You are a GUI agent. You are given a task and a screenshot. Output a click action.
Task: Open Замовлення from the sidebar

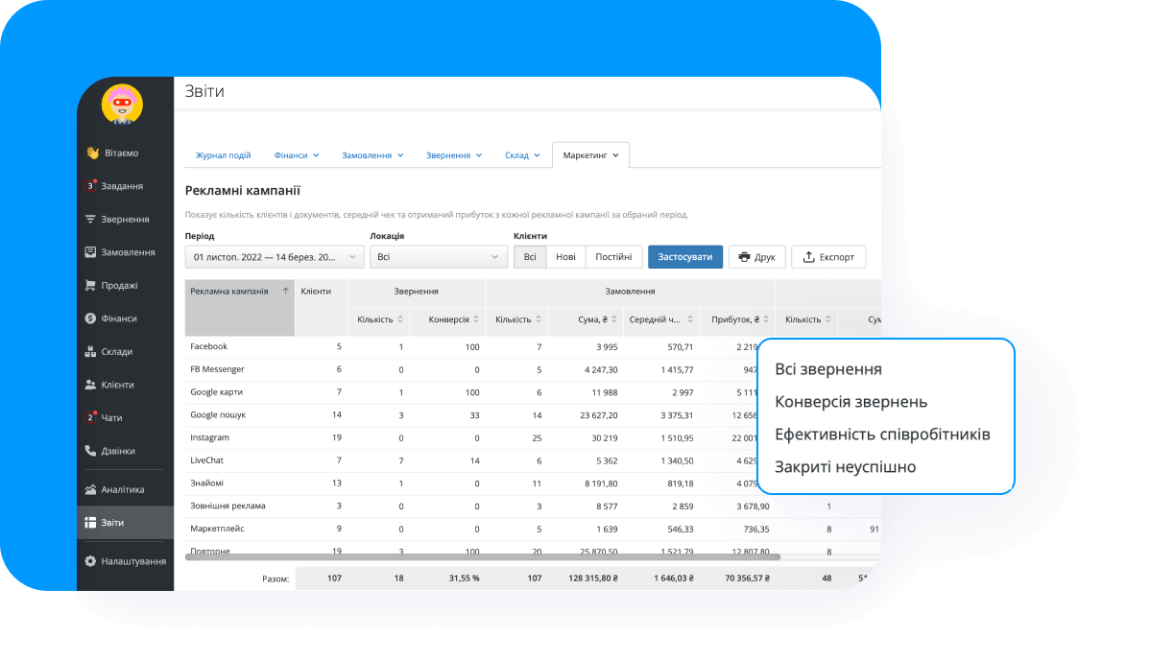[89, 252]
